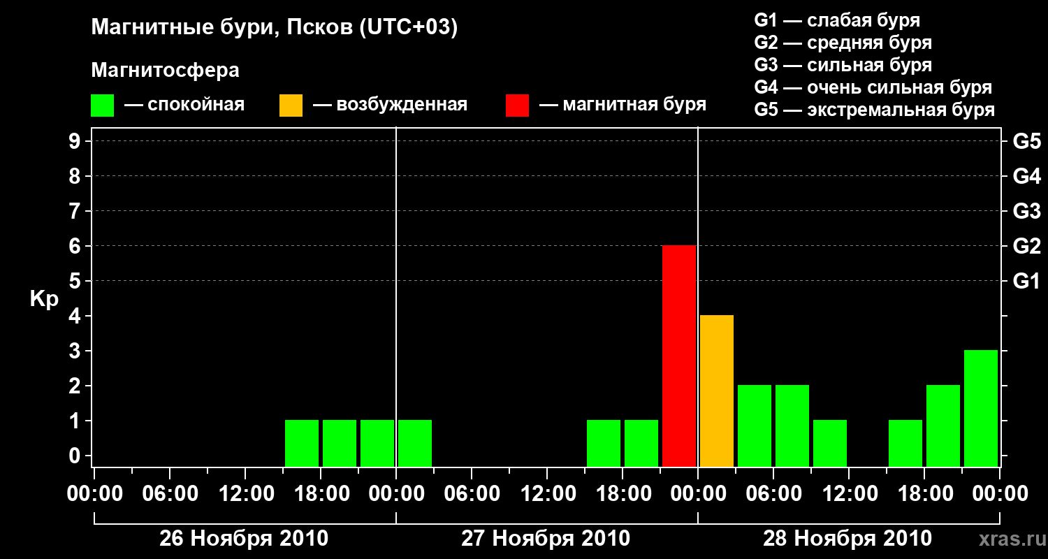
Task: Click the title "Магнитные бури, Псков (UTC+03)"
Action: pos(274,28)
